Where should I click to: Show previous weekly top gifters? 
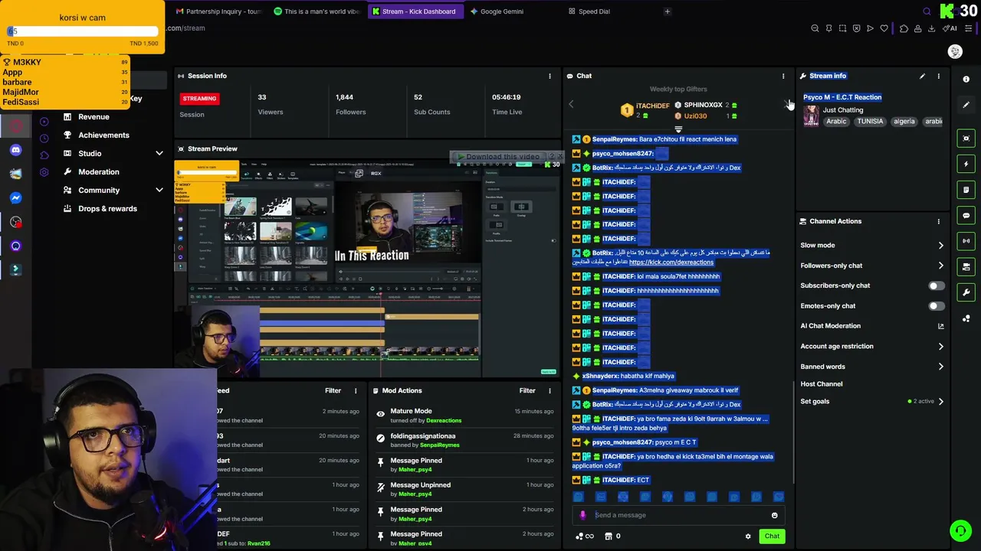tap(571, 104)
